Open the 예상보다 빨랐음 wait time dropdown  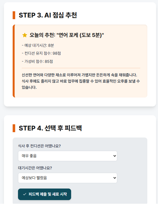coord(67,178)
